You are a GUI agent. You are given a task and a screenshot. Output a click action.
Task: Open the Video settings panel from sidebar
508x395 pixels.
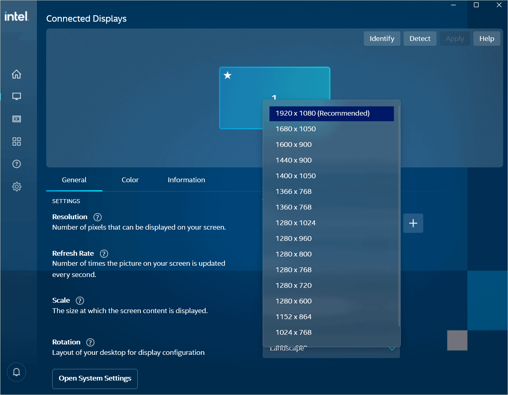pos(16,119)
